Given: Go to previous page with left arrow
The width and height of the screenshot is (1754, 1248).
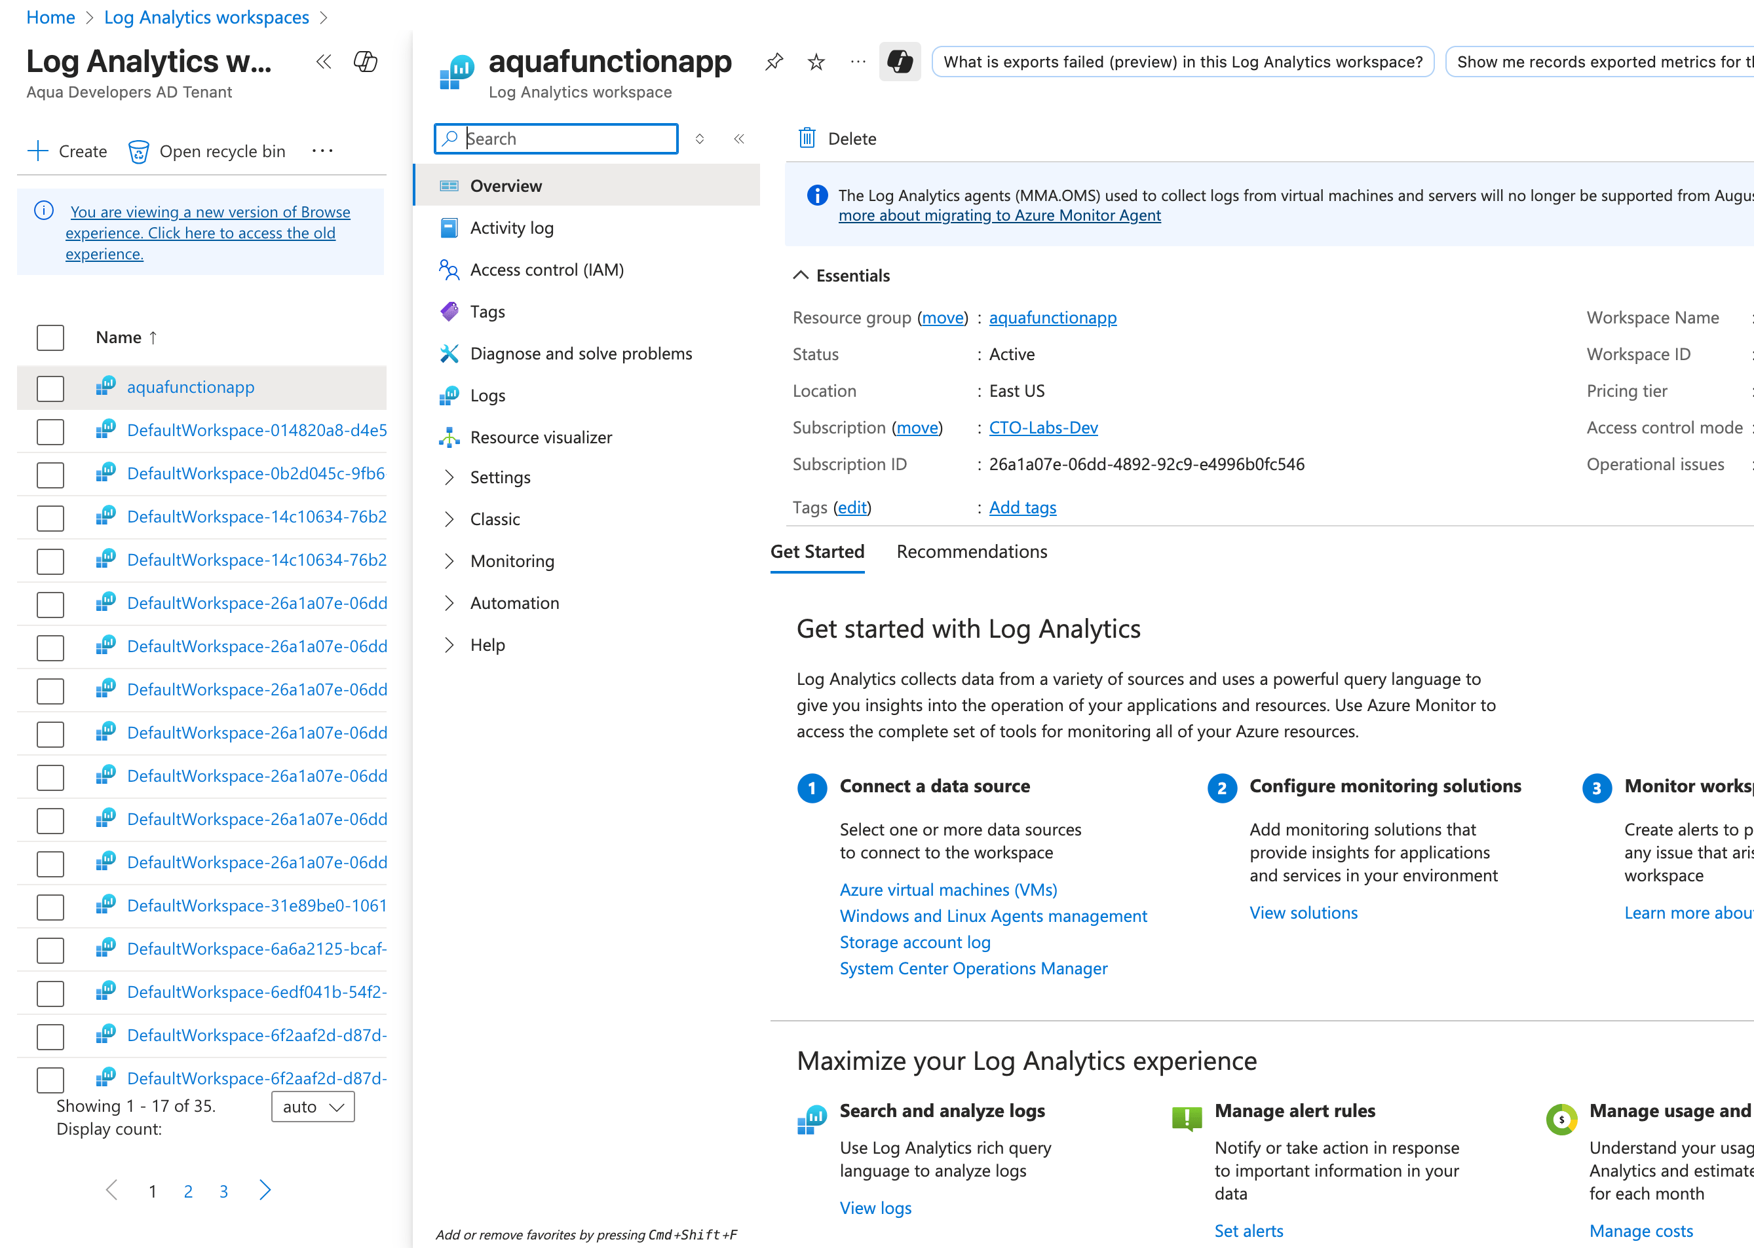Looking at the screenshot, I should coord(112,1190).
